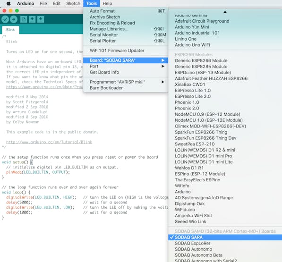Select 4D Systems gen4 IoD Range
Viewport: 282px width, 262px height.
click(x=225, y=198)
